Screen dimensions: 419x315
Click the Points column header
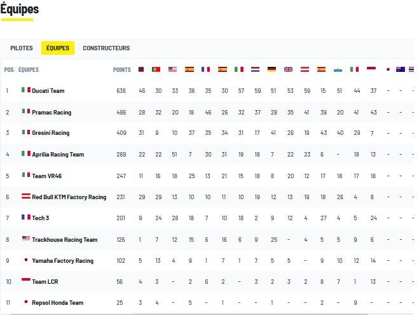122,70
